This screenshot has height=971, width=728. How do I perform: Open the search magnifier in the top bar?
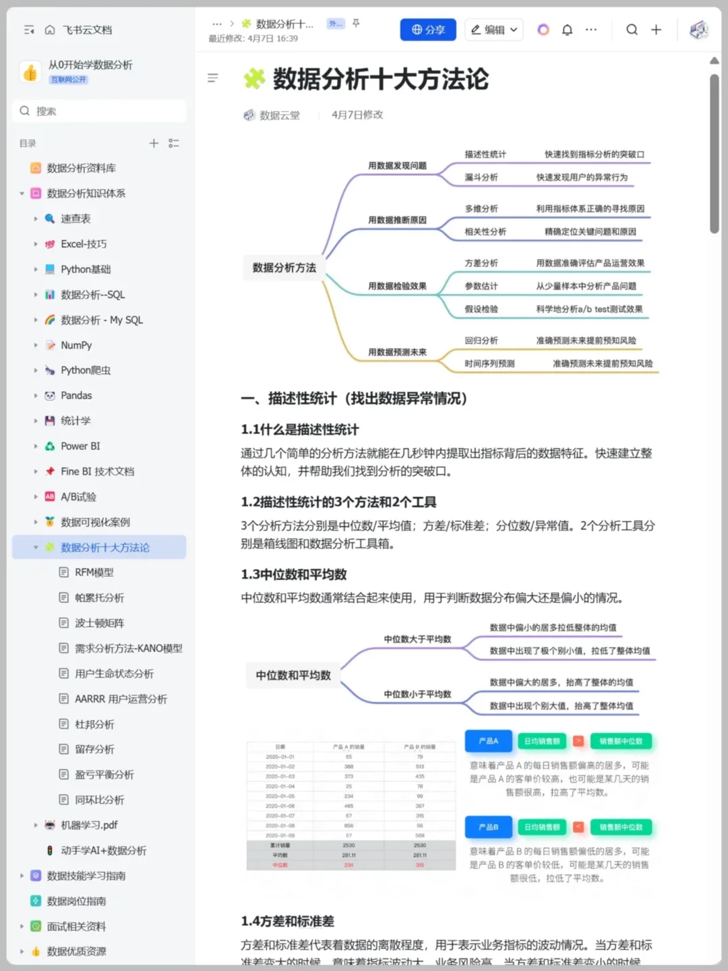pos(631,30)
